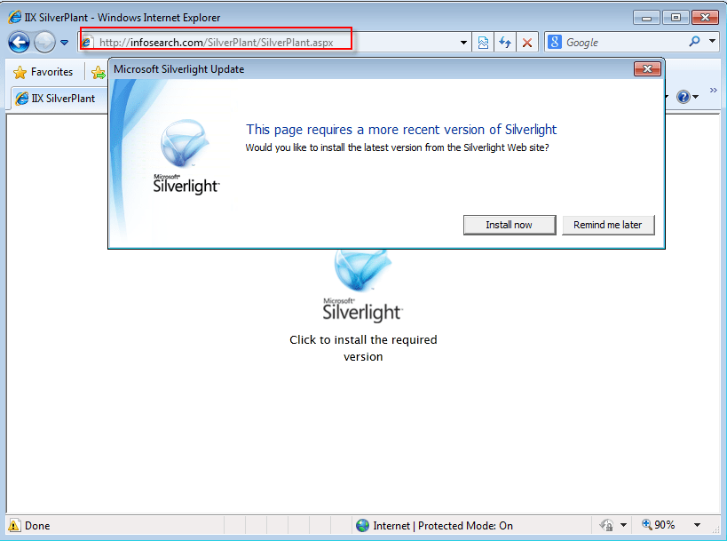Click 'Internet | Protected Mode: On' status text
This screenshot has width=727, height=541.
pyautogui.click(x=443, y=526)
